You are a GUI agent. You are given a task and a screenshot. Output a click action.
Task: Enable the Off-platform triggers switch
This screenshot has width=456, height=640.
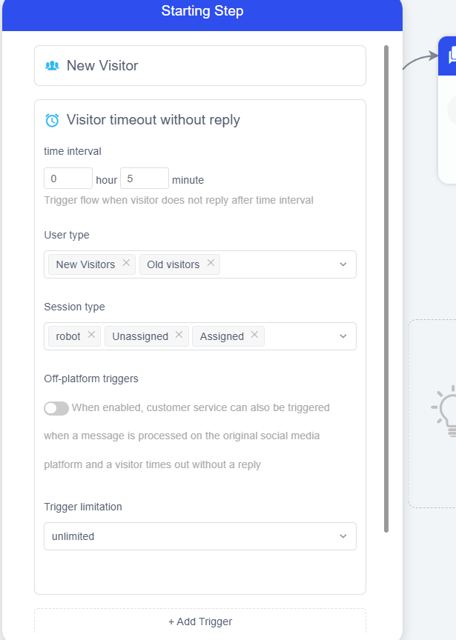coord(56,408)
